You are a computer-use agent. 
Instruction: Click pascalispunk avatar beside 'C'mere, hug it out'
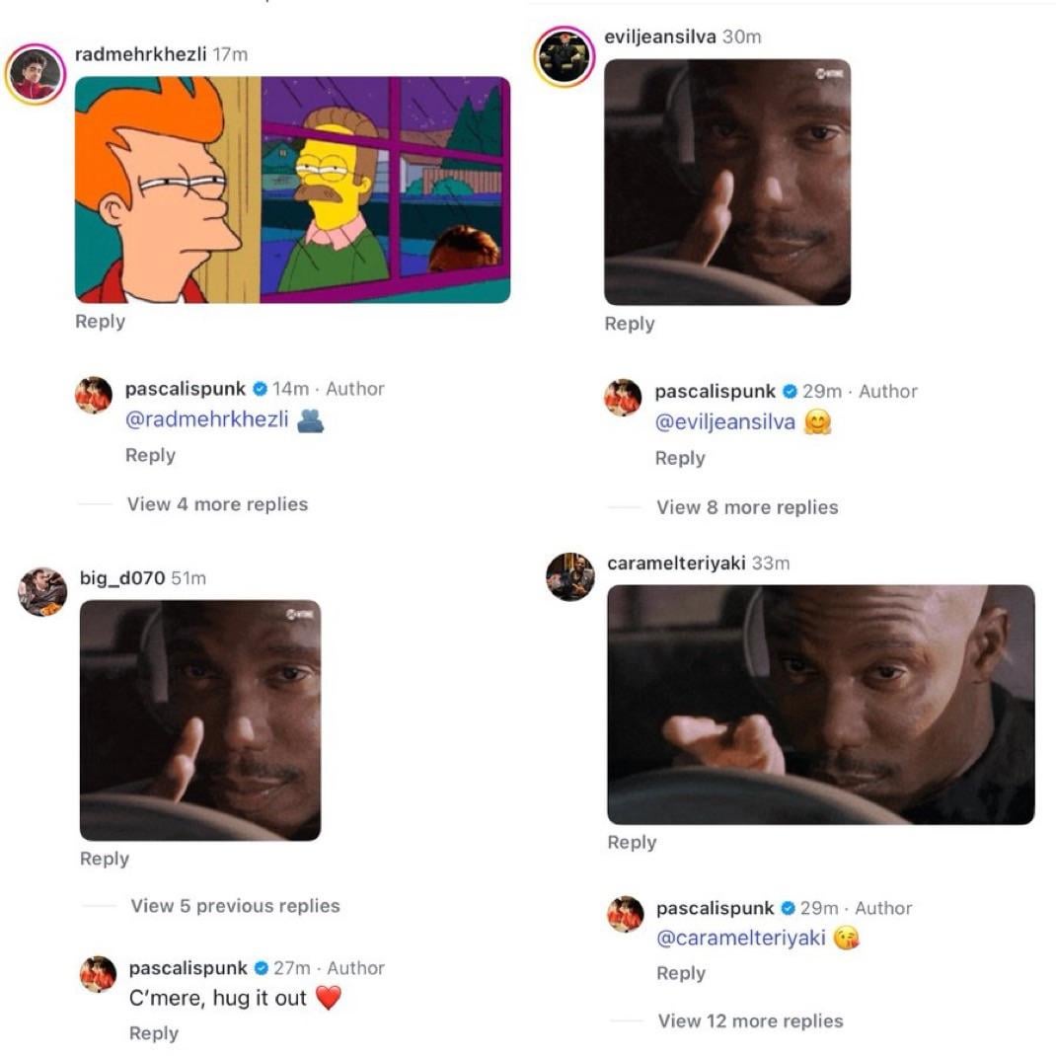point(99,974)
